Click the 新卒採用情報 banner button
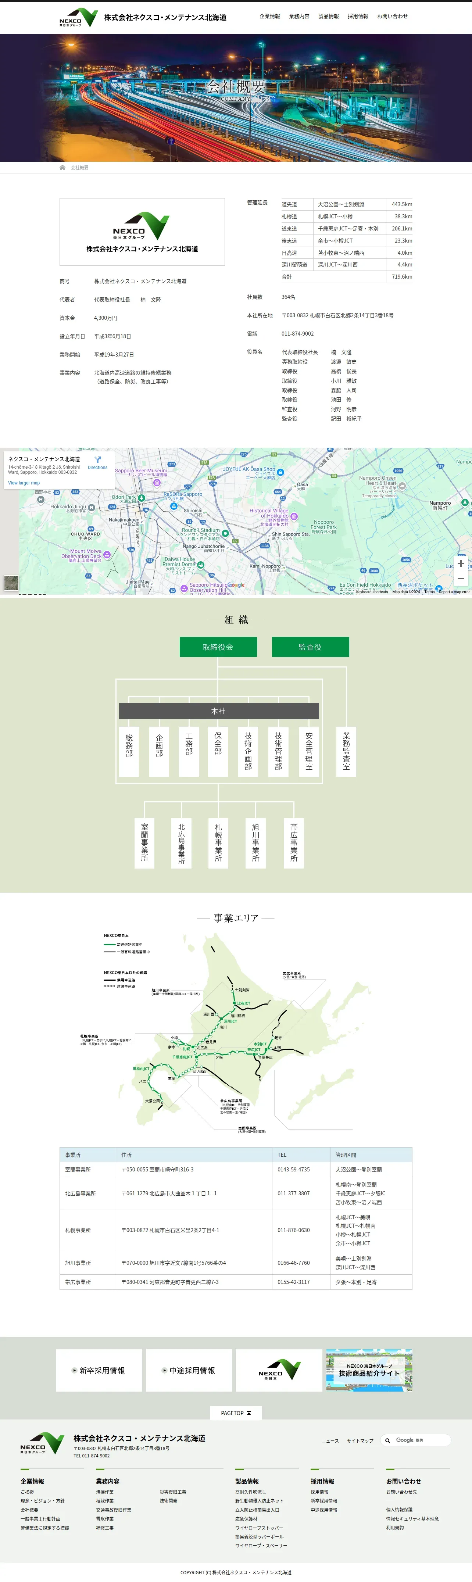 click(99, 1370)
